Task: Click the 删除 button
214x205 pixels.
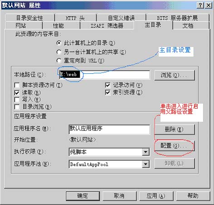Action: pyautogui.click(x=175, y=129)
